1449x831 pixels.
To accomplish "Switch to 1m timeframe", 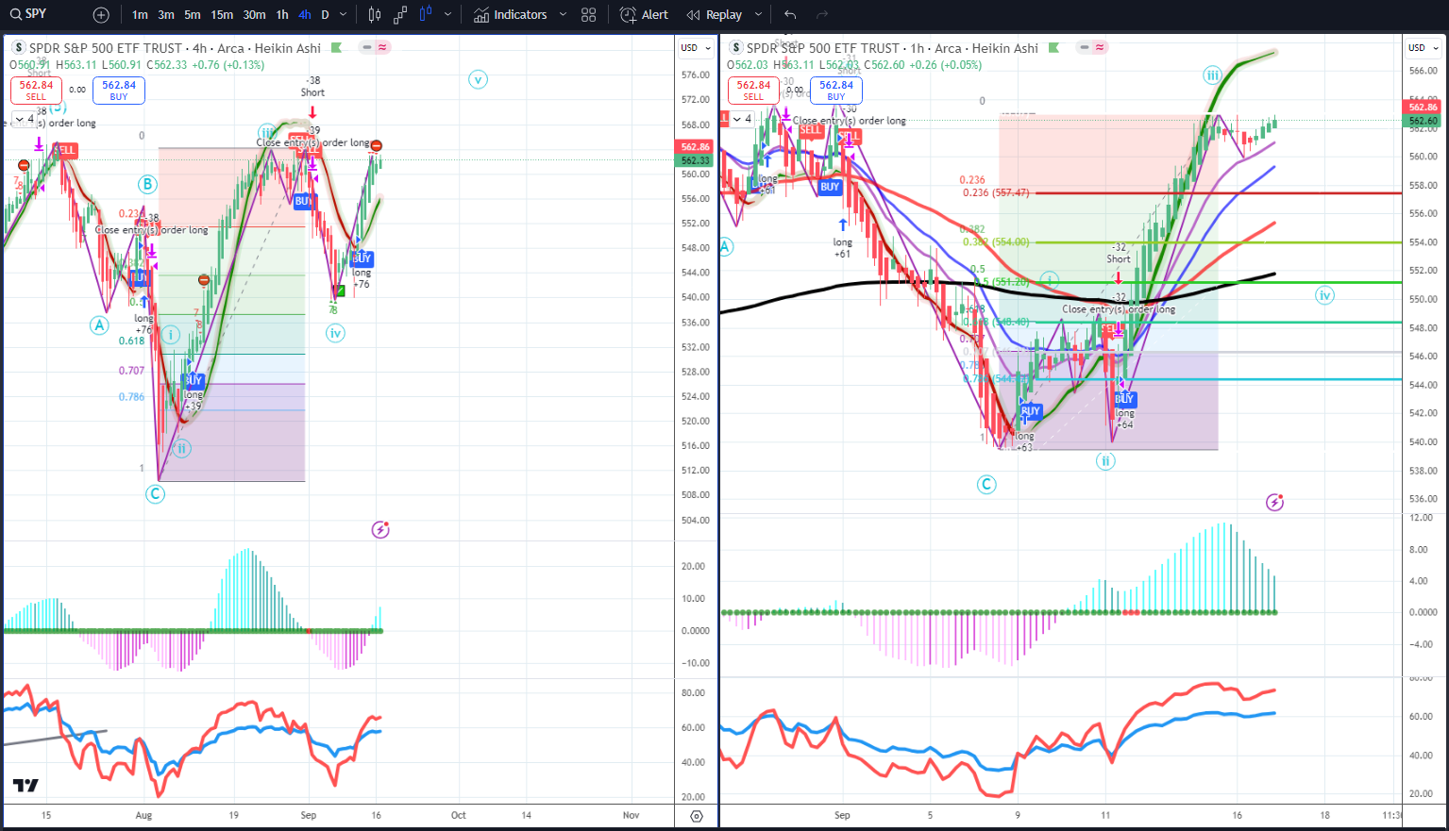I will [x=140, y=15].
